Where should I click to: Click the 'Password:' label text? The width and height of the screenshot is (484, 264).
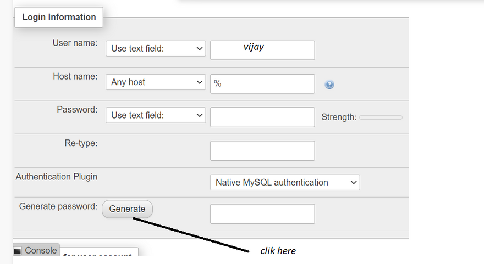[77, 110]
